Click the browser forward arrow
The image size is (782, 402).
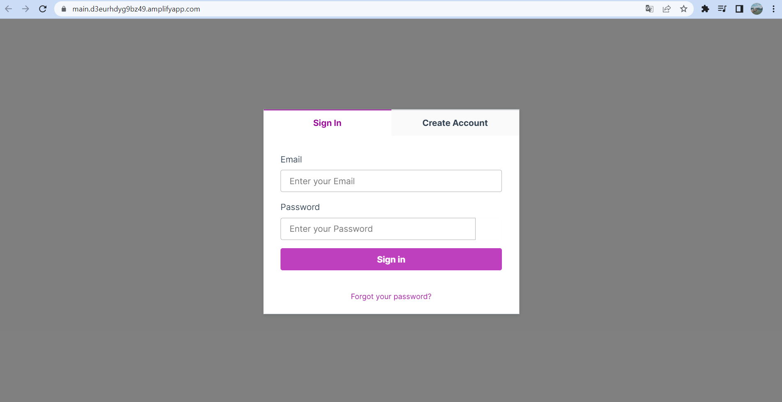point(25,9)
